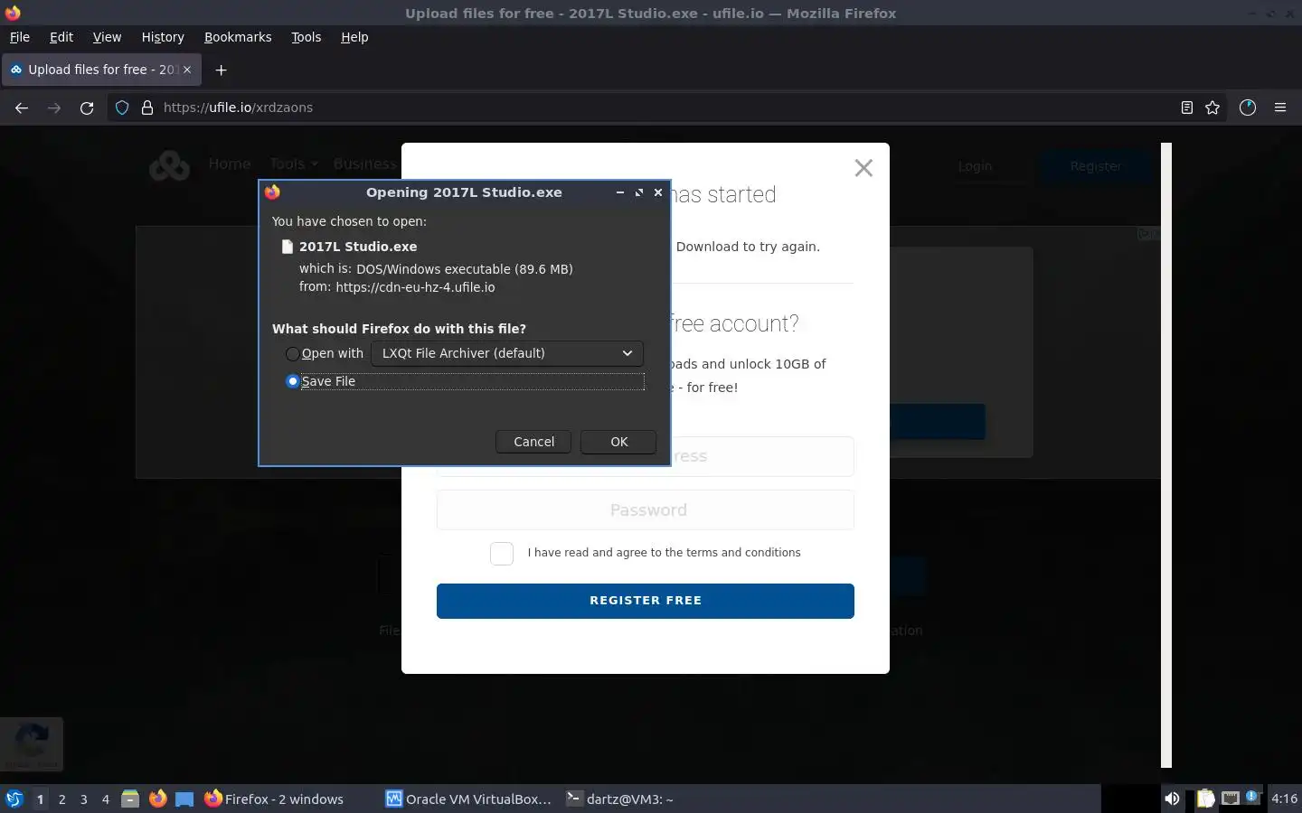Focus the Password input field
The height and width of the screenshot is (813, 1302).
click(x=646, y=510)
